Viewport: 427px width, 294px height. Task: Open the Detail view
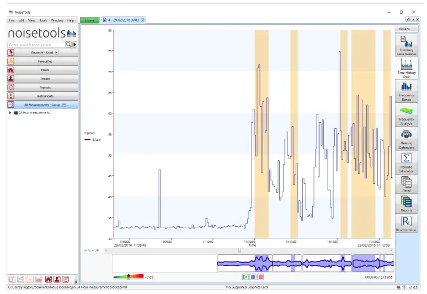406,184
